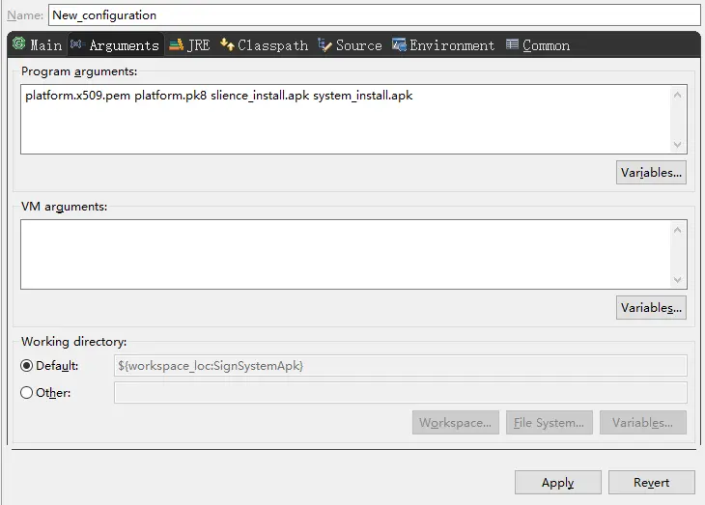Open the JRE tab
705x505 pixels.
click(x=189, y=45)
